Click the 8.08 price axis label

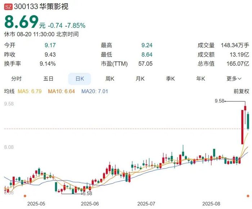pyautogui.click(x=9, y=147)
